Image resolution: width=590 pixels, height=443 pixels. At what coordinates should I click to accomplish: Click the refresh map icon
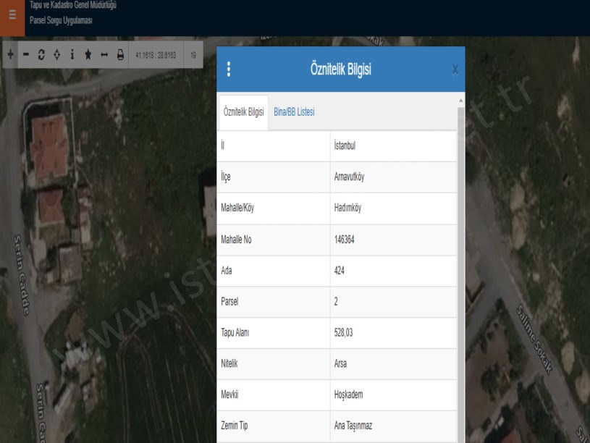click(41, 55)
